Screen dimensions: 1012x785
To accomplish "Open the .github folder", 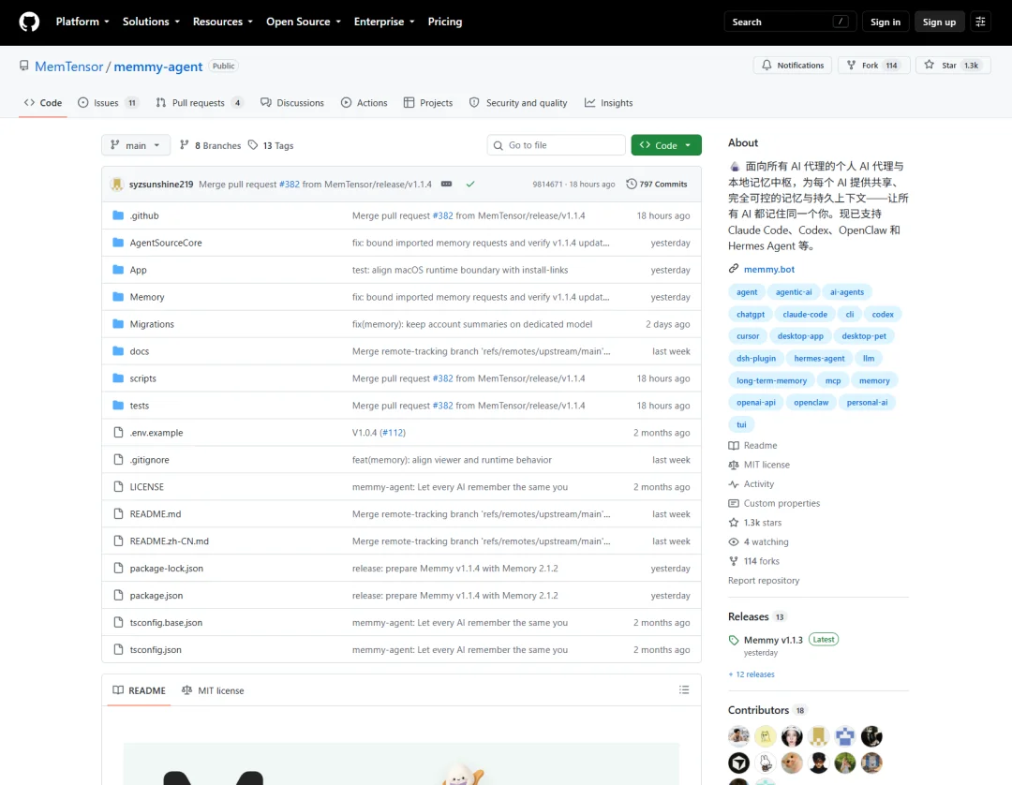I will (144, 215).
